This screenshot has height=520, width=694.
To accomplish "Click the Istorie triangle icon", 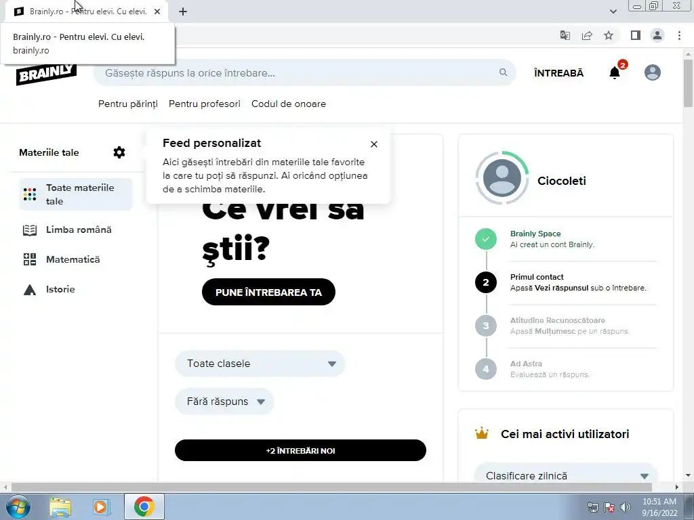I will pos(30,290).
